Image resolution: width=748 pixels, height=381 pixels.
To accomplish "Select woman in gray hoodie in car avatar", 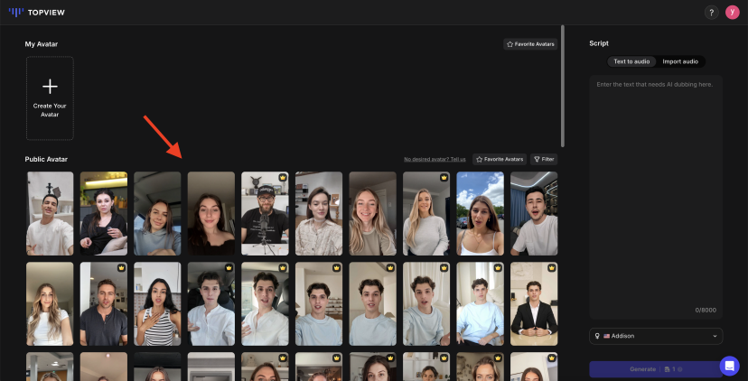I will 157,214.
